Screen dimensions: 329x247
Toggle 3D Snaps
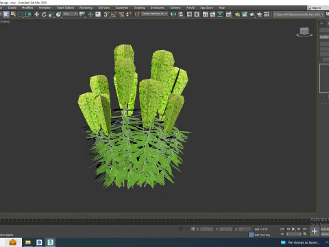[106, 14]
